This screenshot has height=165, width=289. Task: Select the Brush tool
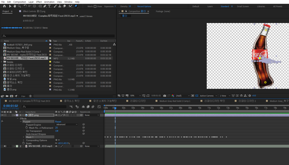coord(55,6)
